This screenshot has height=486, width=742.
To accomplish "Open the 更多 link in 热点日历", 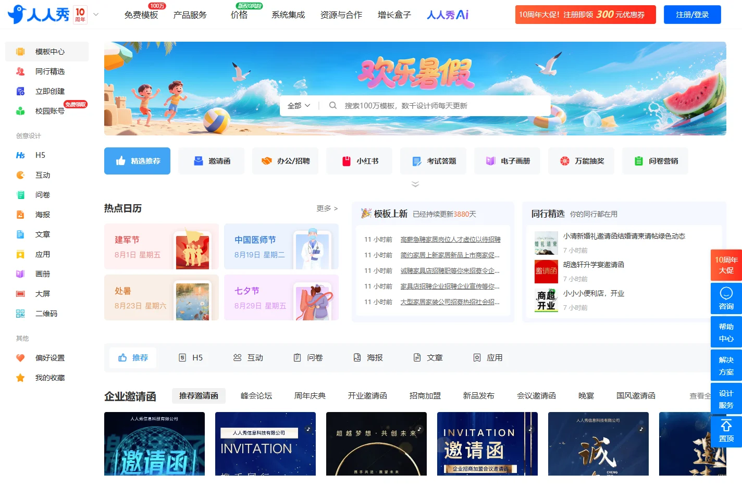I will pos(327,208).
